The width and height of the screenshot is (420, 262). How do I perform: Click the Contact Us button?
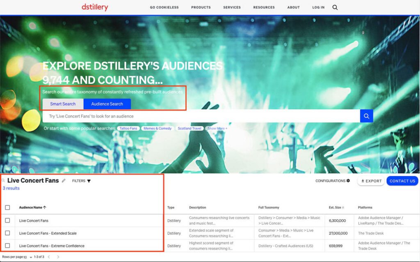click(402, 181)
